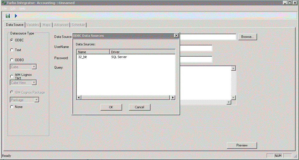
Task: Click the Name column header
Action: tap(93, 52)
